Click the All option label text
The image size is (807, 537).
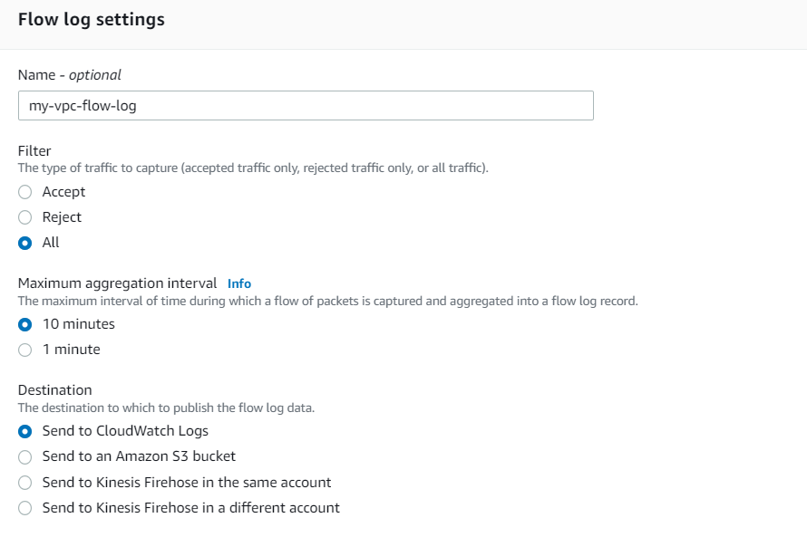pos(50,243)
